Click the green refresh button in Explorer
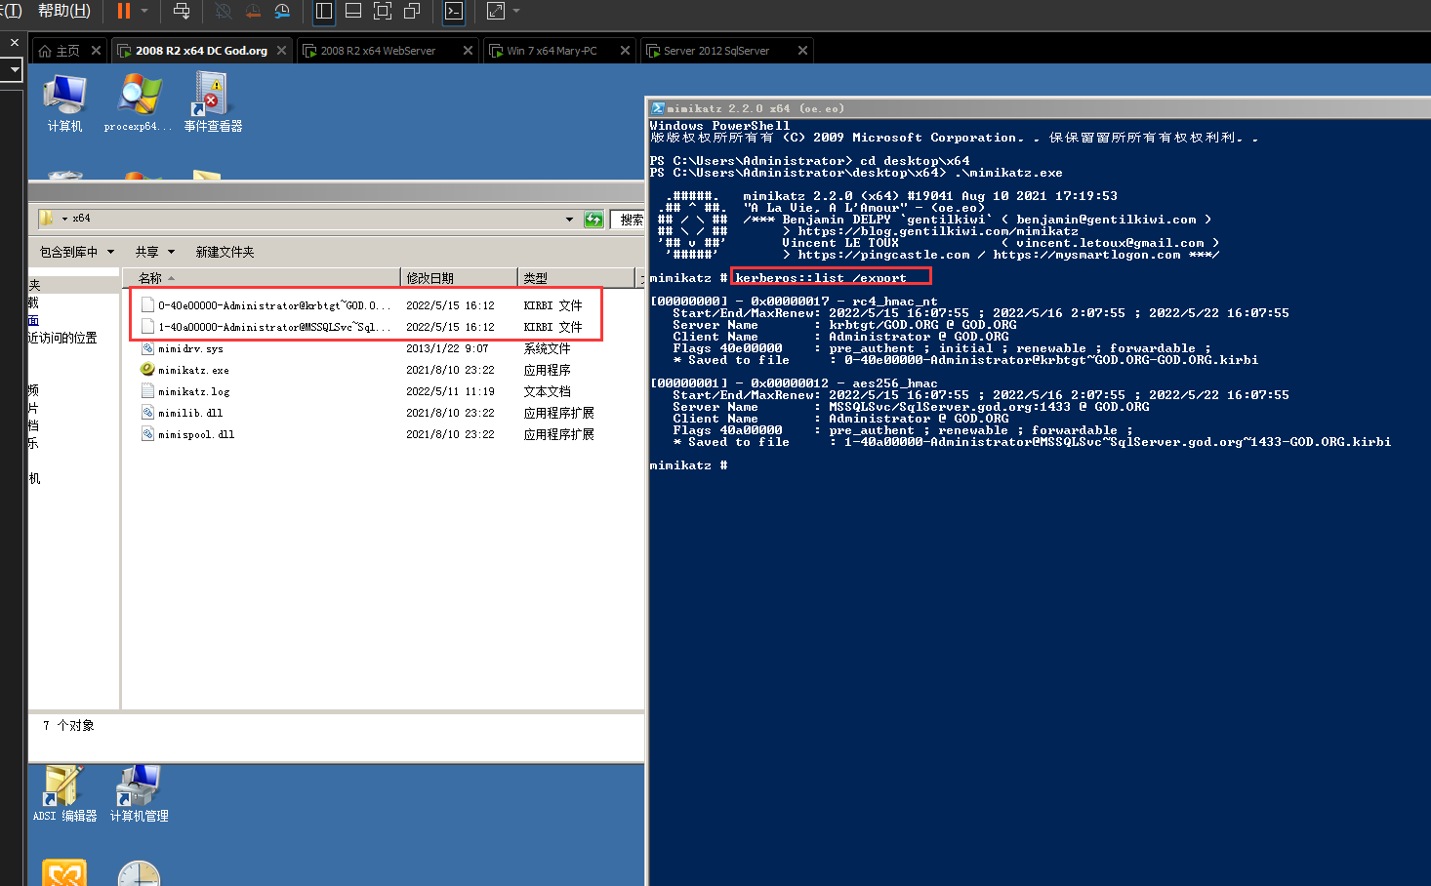The height and width of the screenshot is (886, 1431). [x=593, y=220]
